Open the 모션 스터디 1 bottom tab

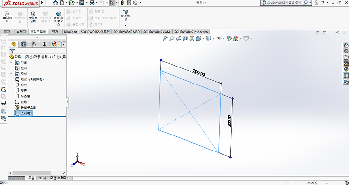[60, 178]
